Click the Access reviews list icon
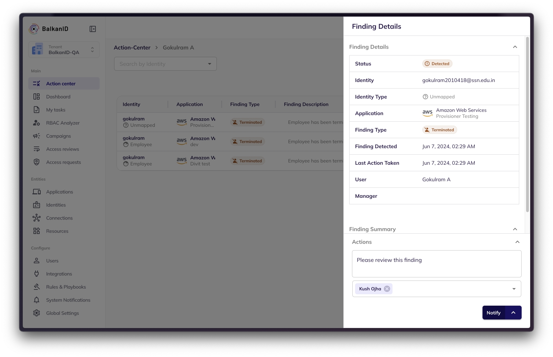 [x=37, y=149]
